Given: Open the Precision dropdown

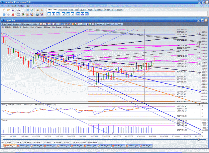Looking at the screenshot, I should click(27, 24).
